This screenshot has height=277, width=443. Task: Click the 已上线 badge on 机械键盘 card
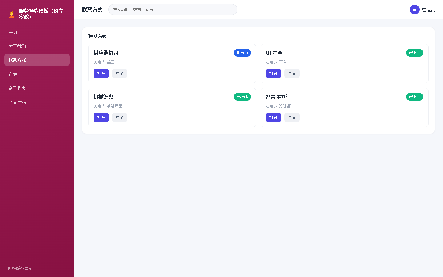[242, 97]
